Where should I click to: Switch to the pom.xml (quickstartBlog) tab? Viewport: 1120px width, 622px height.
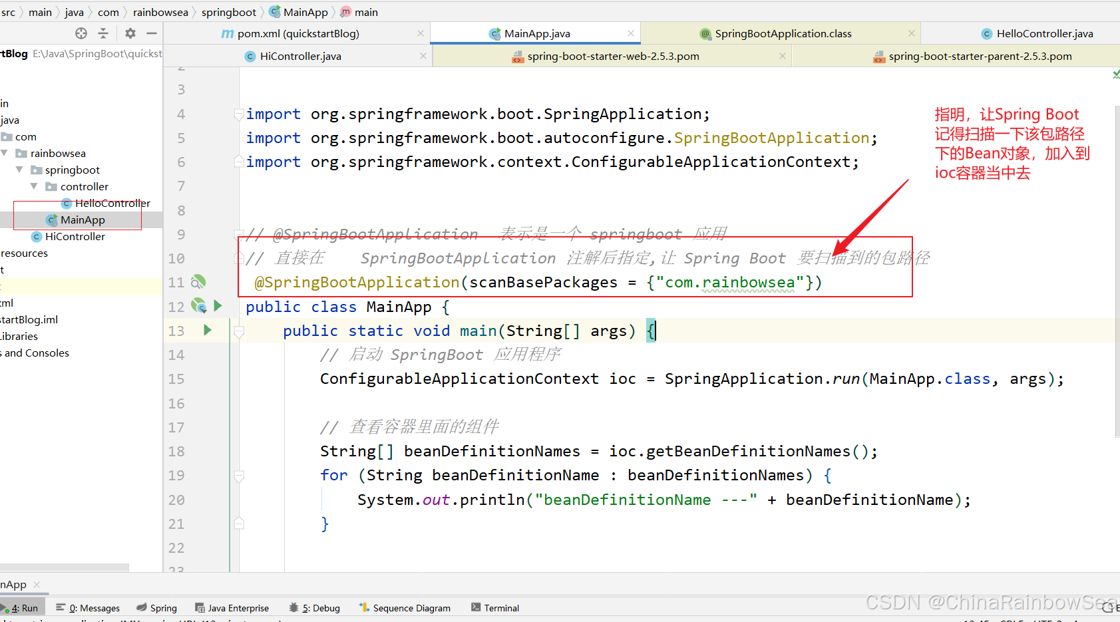point(297,34)
